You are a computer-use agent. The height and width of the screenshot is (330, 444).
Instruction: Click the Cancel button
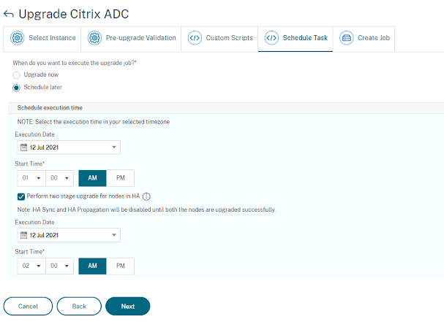(x=28, y=306)
